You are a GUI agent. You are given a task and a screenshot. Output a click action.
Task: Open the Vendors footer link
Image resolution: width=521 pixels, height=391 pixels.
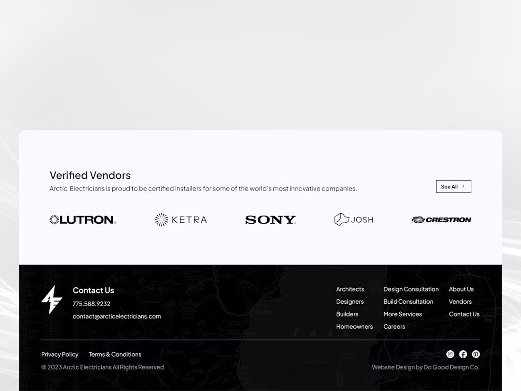click(460, 302)
